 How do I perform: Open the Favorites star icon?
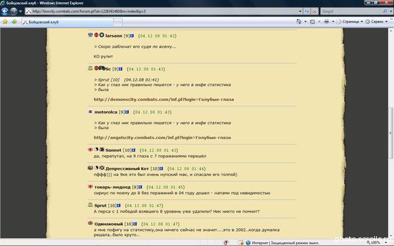pos(5,22)
